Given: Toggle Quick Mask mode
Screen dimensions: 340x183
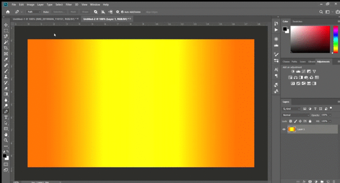Looking at the screenshot, I should (6, 164).
